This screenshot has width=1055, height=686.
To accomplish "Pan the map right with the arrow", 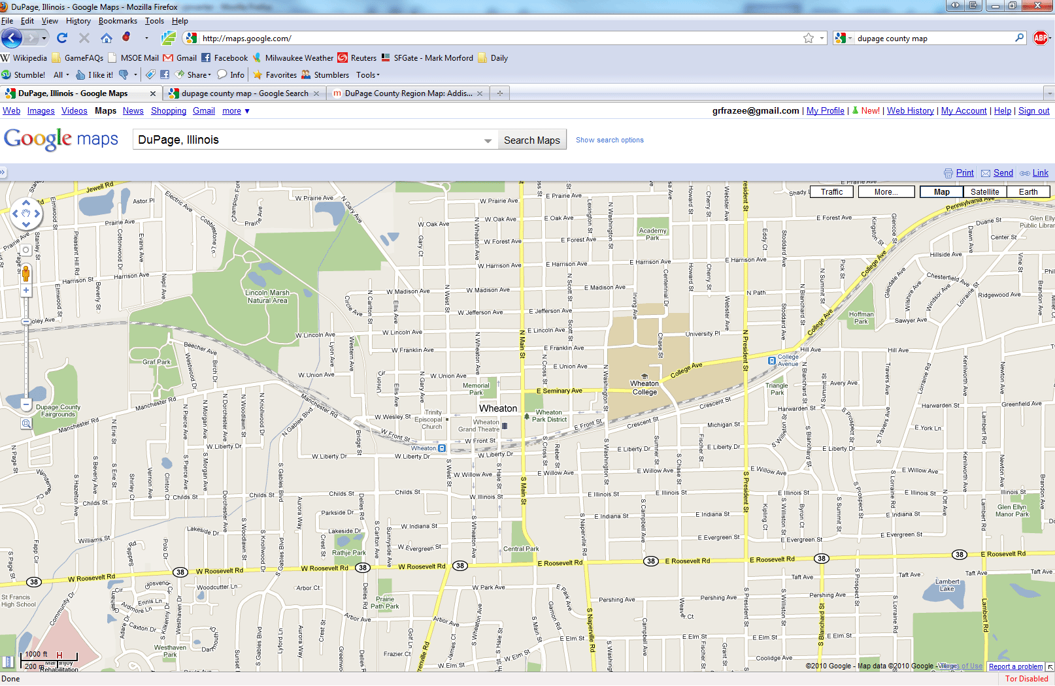I will pos(37,214).
